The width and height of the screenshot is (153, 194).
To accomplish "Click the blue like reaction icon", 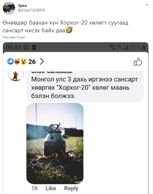I will [11, 61].
